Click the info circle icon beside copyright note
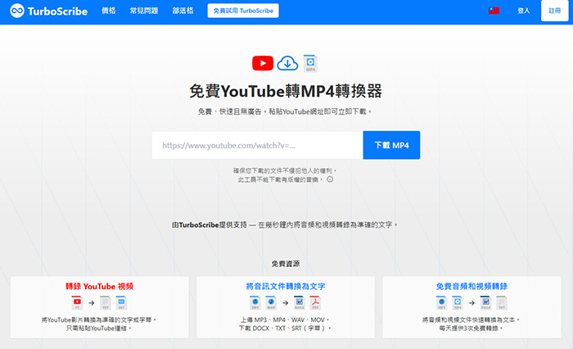Viewport: 573px width, 349px height. click(330, 179)
